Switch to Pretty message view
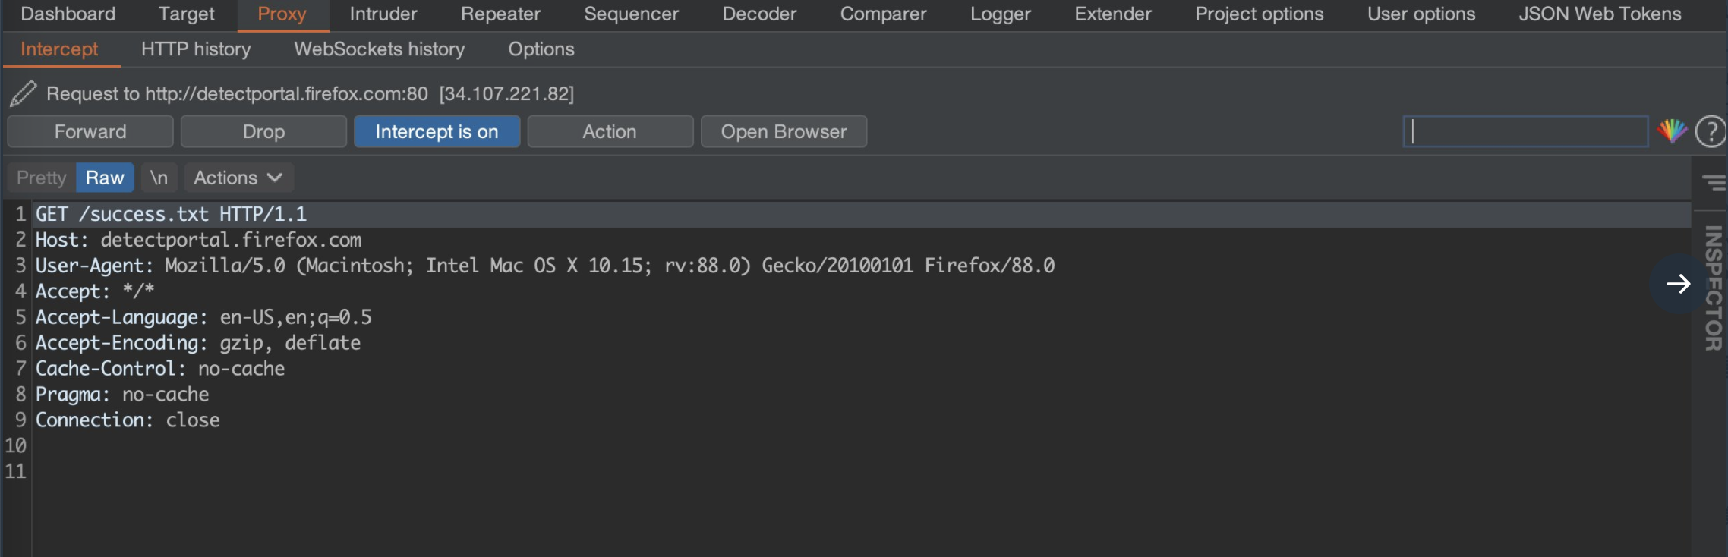Viewport: 1728px width, 557px height. (42, 178)
